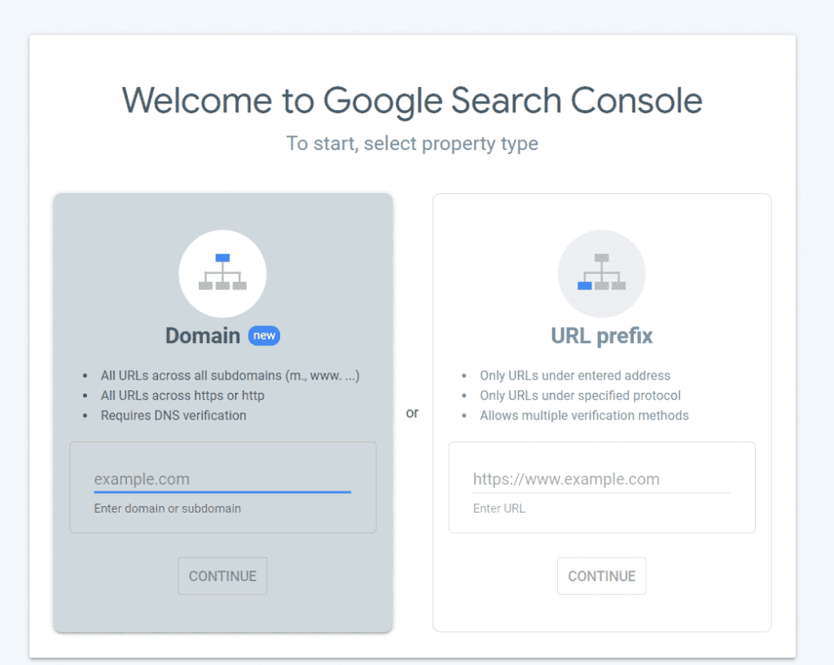Click the blue underline of the domain field

tap(222, 491)
